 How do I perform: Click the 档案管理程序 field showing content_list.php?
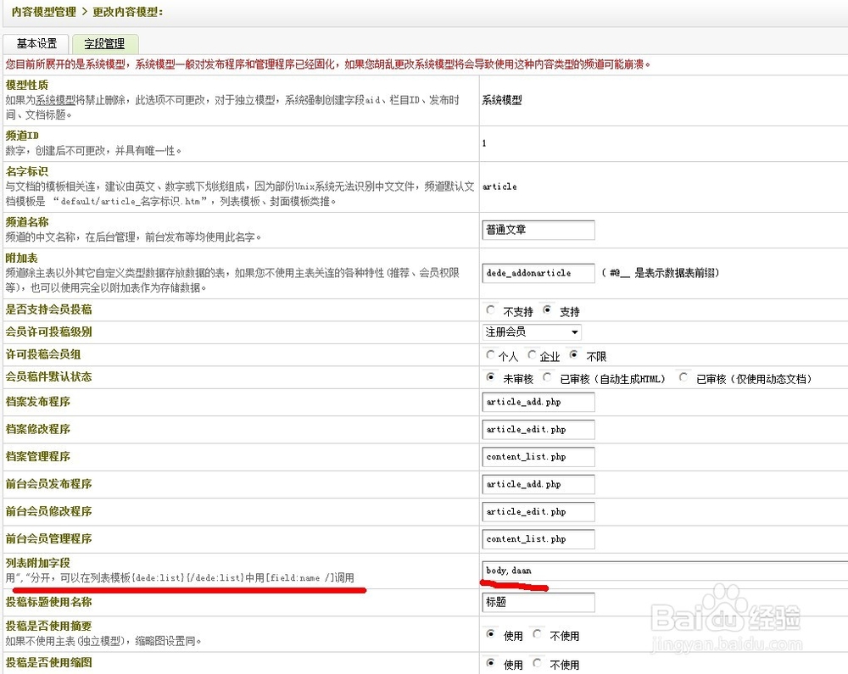(538, 456)
